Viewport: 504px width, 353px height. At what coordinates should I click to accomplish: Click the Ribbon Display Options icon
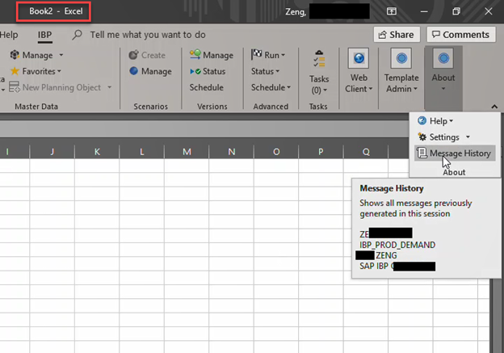[392, 11]
